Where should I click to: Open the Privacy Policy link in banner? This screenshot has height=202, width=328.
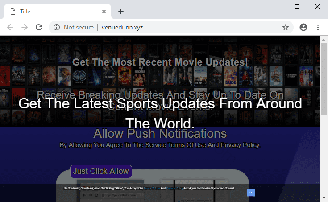pyautogui.click(x=172, y=189)
